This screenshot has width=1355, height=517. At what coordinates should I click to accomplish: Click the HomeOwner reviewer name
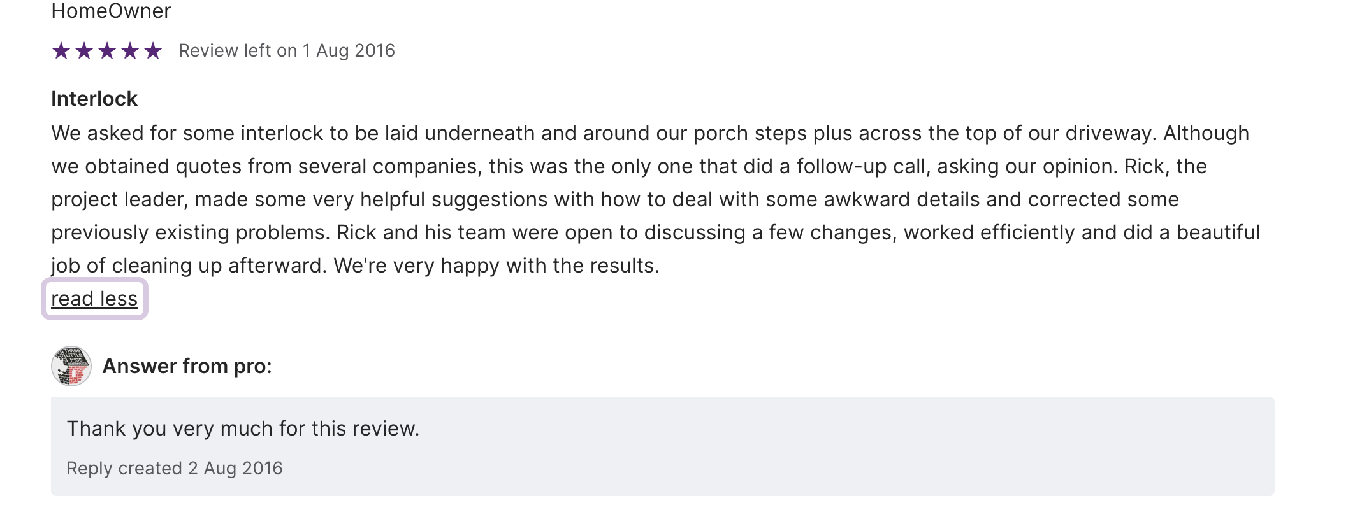(x=111, y=11)
